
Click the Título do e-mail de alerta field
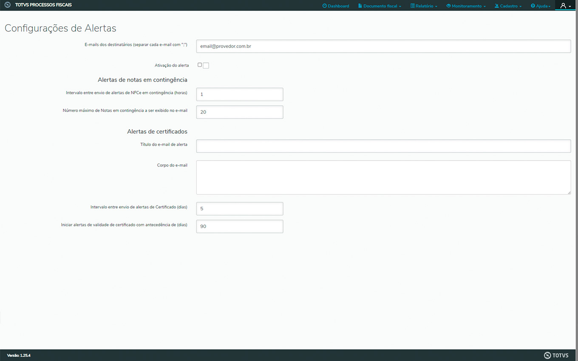[383, 146]
